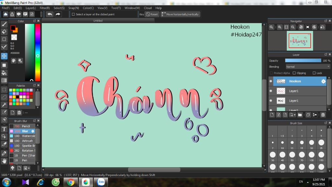This screenshot has height=187, width=332.
Task: Click the canvas horizontal scrollbar
Action: tap(154, 169)
